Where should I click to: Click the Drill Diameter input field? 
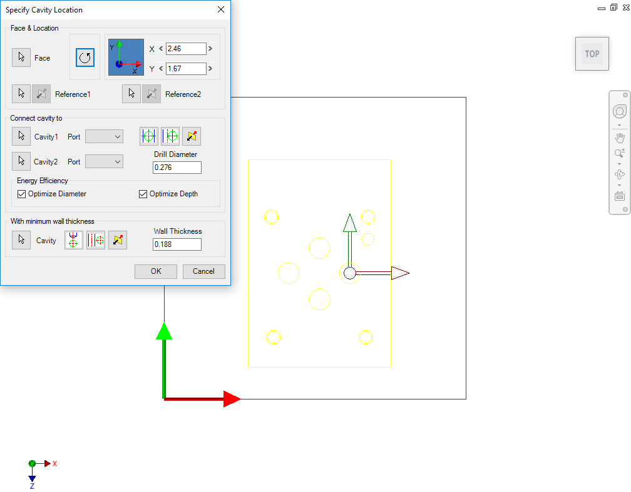coord(177,168)
